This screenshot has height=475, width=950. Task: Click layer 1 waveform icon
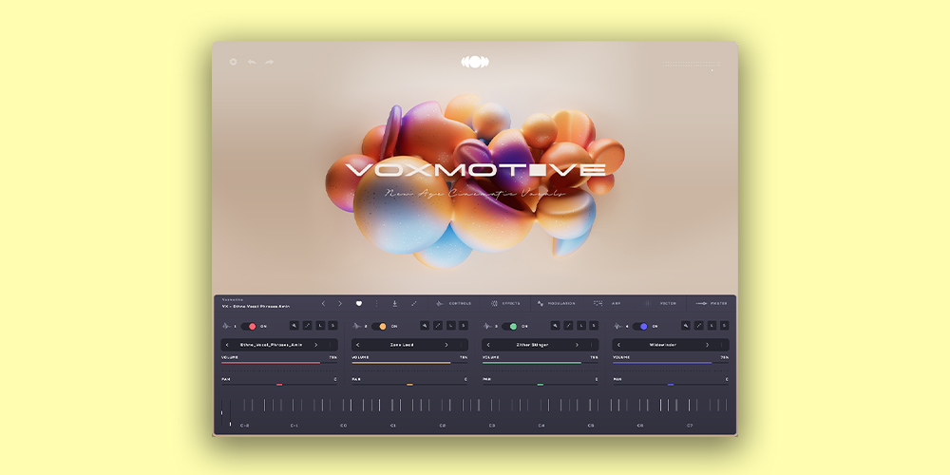[226, 326]
